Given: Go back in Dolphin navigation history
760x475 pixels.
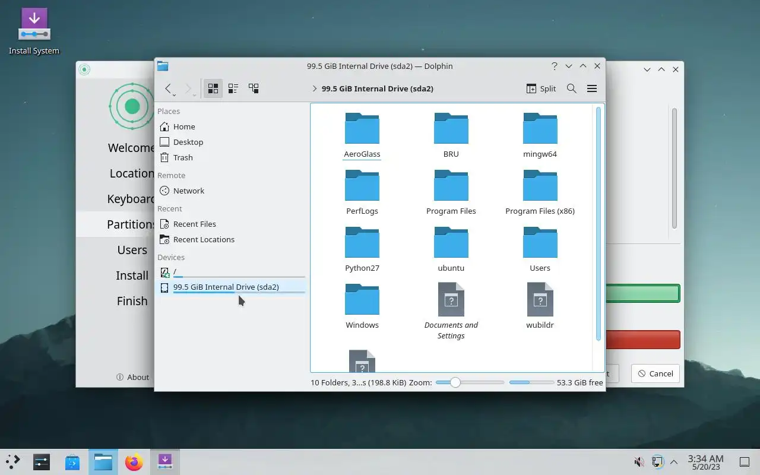Looking at the screenshot, I should point(169,88).
